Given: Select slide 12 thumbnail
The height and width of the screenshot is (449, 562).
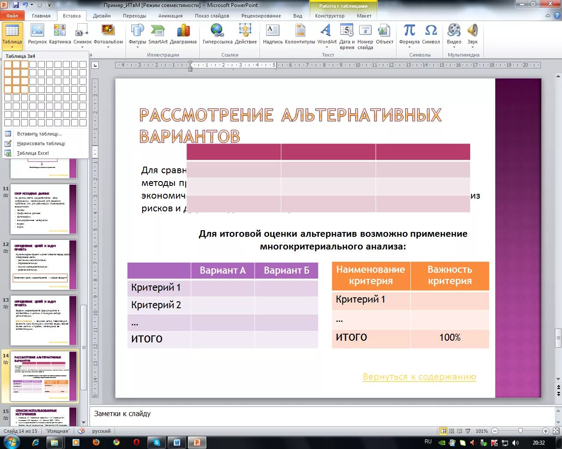Looking at the screenshot, I should pos(43,265).
